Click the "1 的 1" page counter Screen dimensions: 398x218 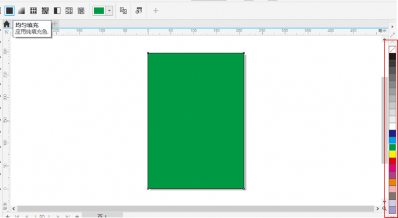(42, 216)
